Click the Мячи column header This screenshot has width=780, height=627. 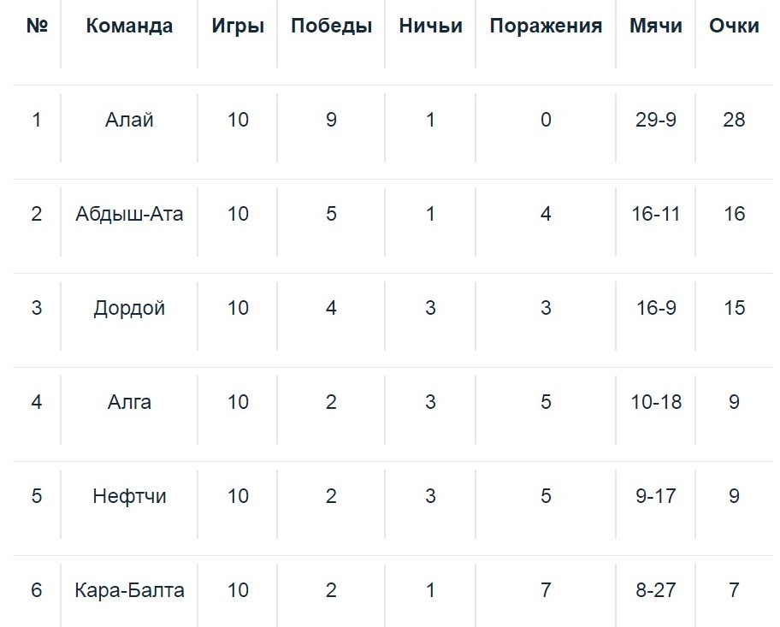click(656, 27)
